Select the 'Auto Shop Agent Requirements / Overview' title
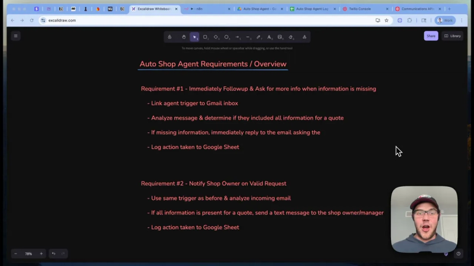 point(213,64)
